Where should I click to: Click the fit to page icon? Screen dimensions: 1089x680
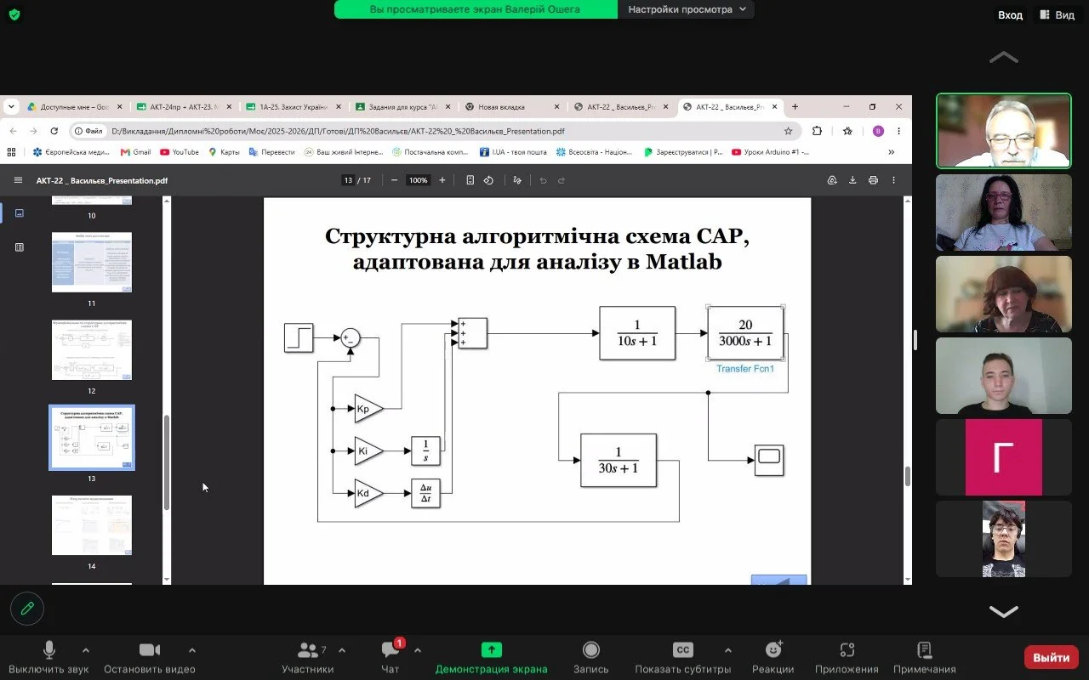coord(470,180)
